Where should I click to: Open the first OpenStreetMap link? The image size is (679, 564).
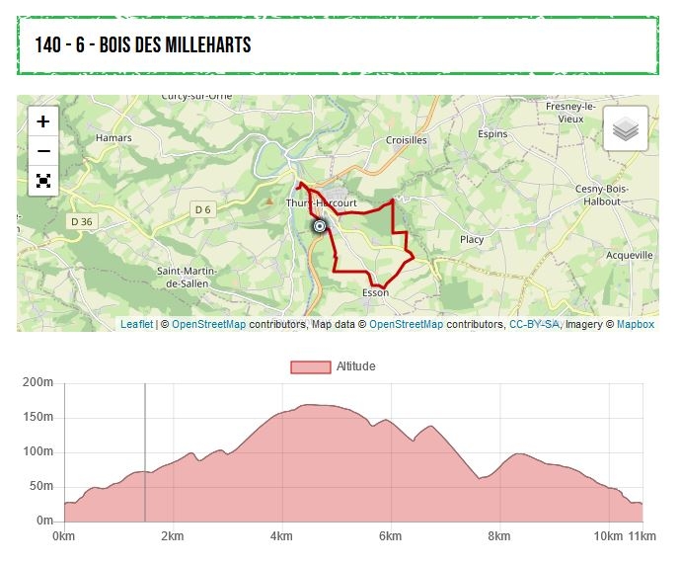[x=208, y=324]
